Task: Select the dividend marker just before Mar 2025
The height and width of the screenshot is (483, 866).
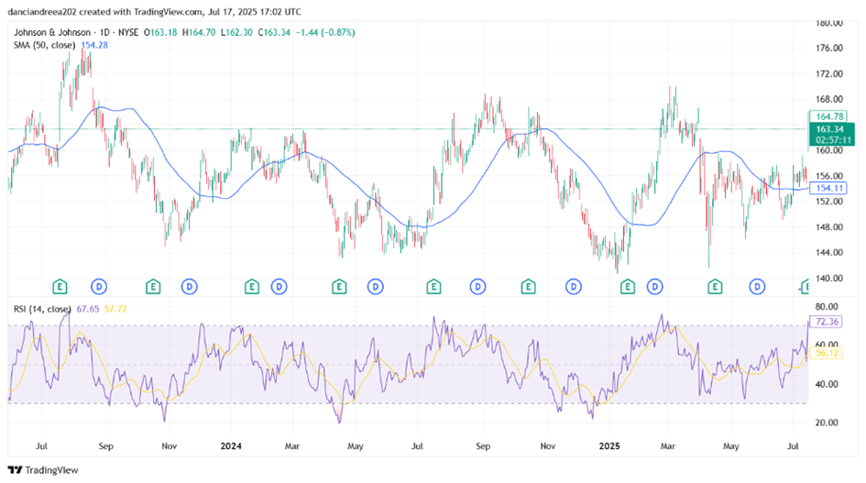Action: [655, 287]
